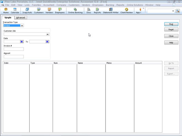The image size is (182, 136).
Task: Expand the Customer:Job dropdown
Action: point(47,34)
